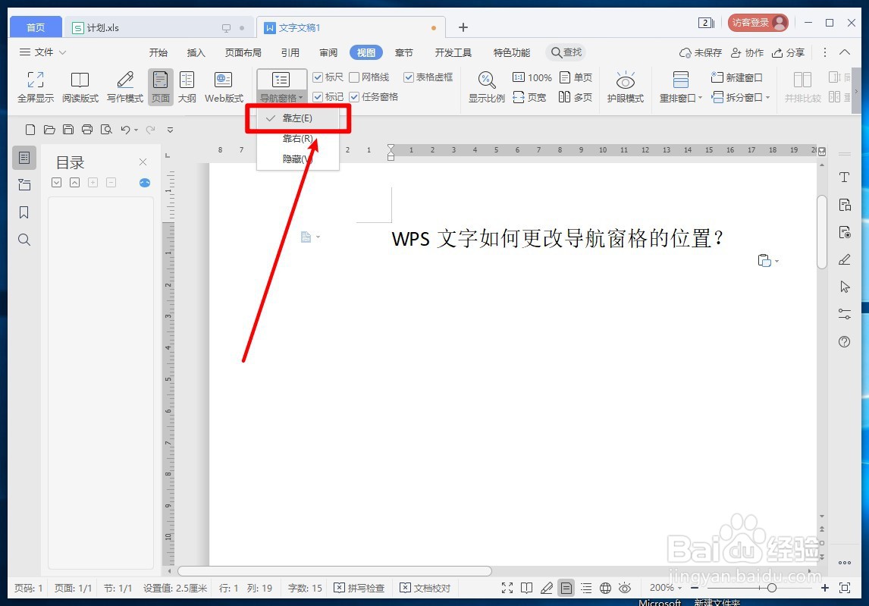Click the guest login (访客登录) button
The width and height of the screenshot is (869, 606).
758,23
